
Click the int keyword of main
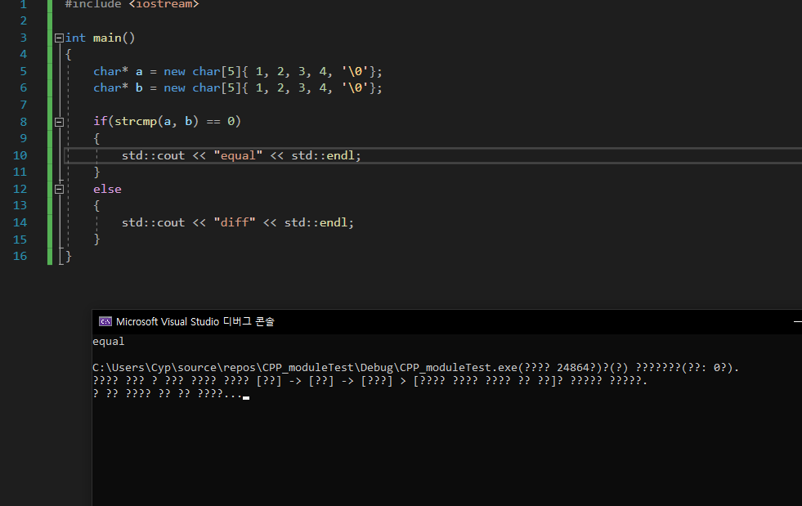[x=76, y=38]
